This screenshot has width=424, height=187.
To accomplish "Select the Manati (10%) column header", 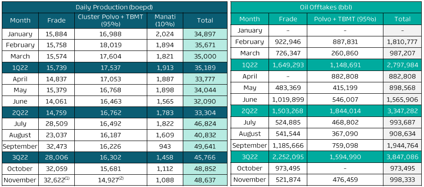I will [165, 20].
